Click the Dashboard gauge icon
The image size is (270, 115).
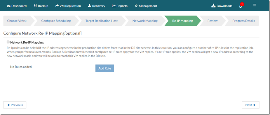[x=9, y=6]
